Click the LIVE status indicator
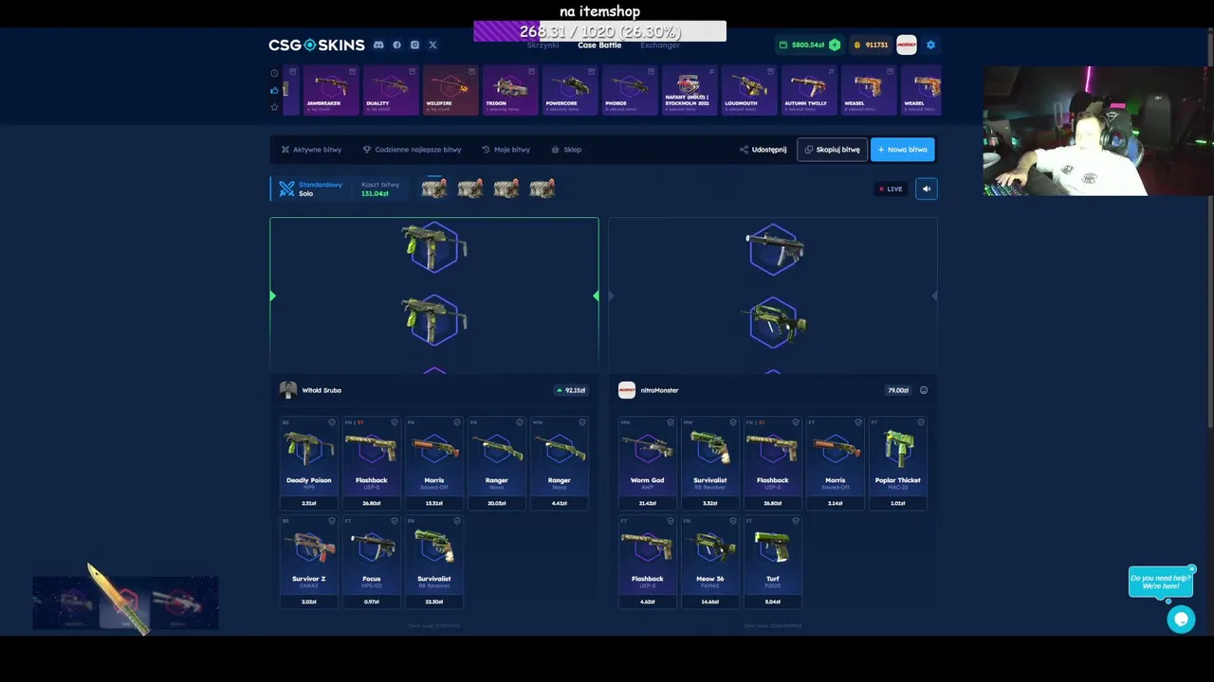Image resolution: width=1214 pixels, height=682 pixels. 891,188
